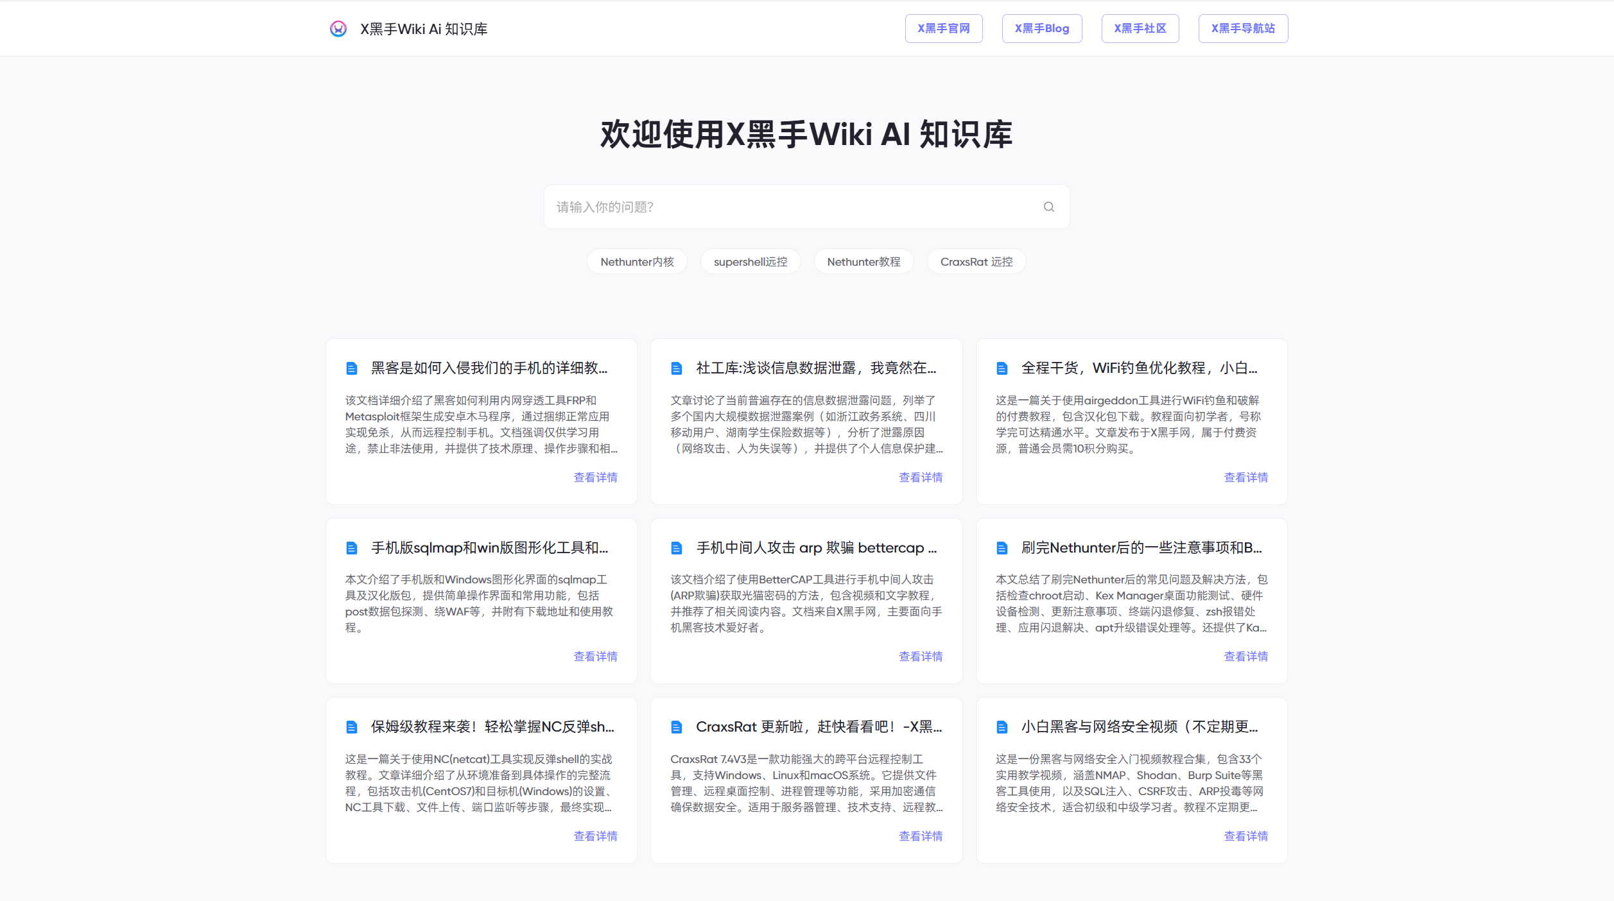
Task: Click 查看详情 on the FRP Metasploit card
Action: pyautogui.click(x=596, y=477)
